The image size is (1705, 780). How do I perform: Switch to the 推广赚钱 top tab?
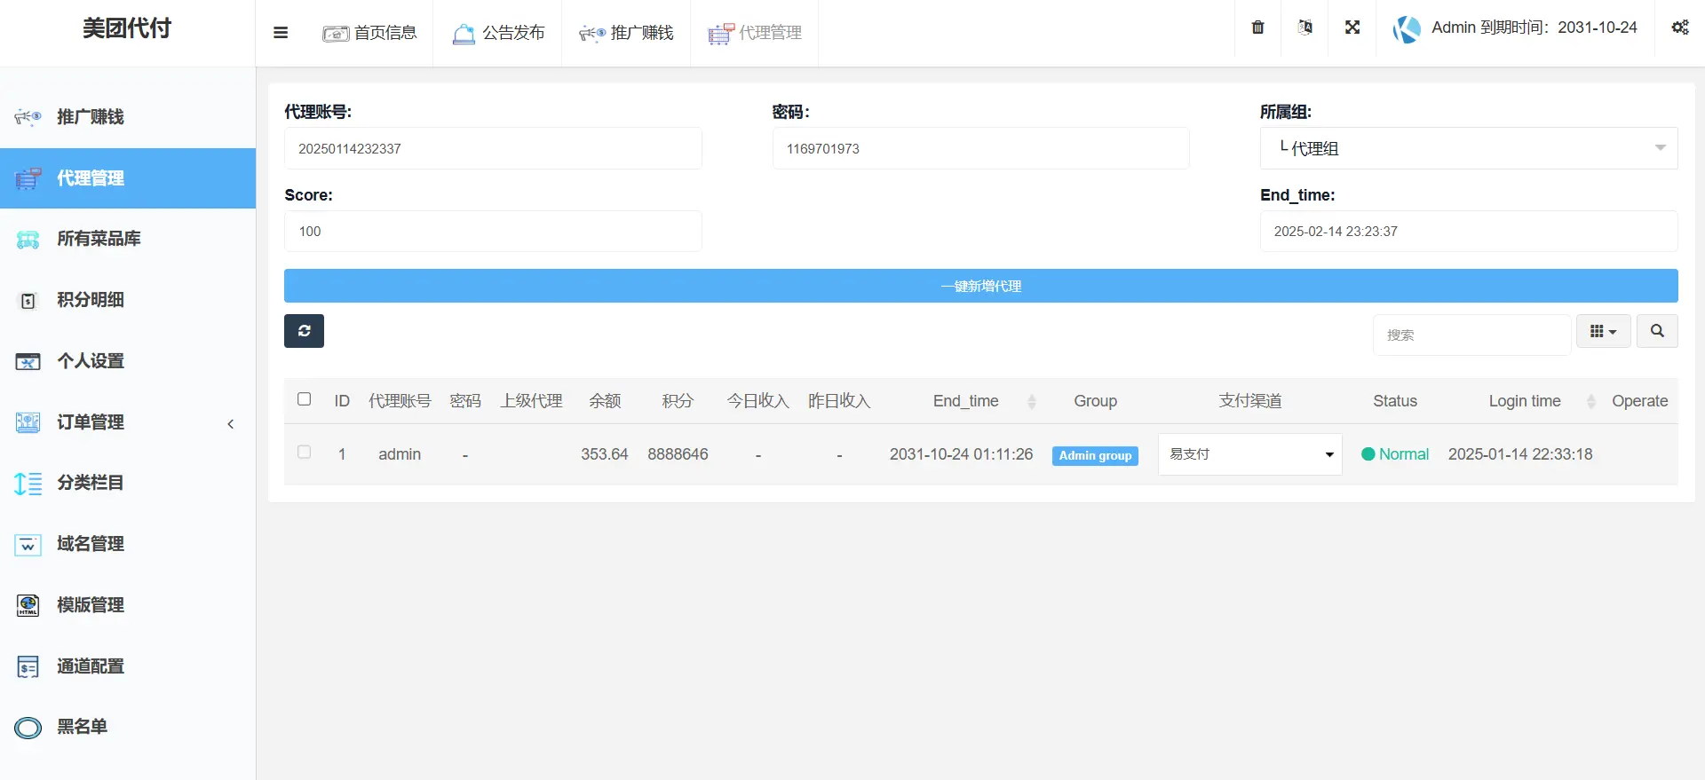(x=626, y=33)
